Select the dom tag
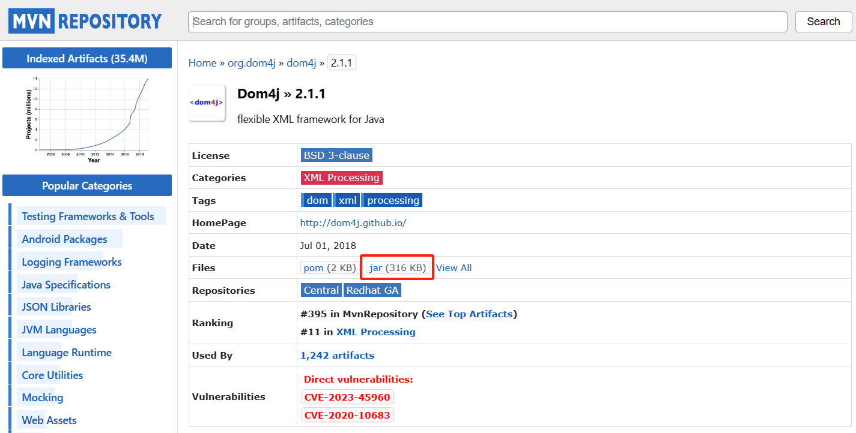This screenshot has height=433, width=856. (x=317, y=200)
